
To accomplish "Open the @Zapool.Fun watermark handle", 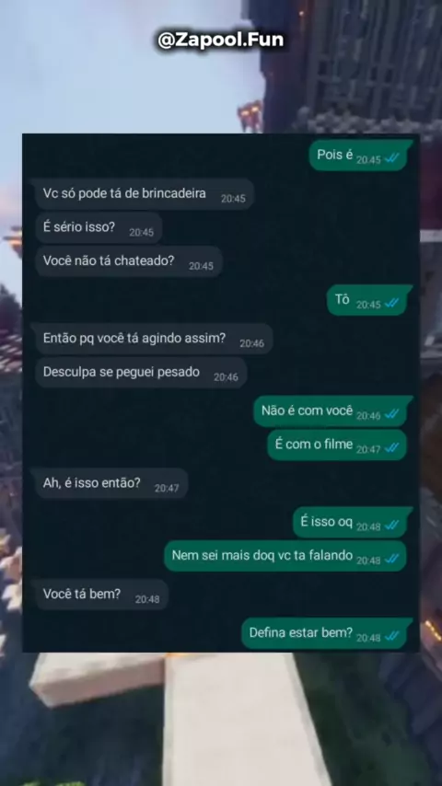I will click(x=221, y=40).
